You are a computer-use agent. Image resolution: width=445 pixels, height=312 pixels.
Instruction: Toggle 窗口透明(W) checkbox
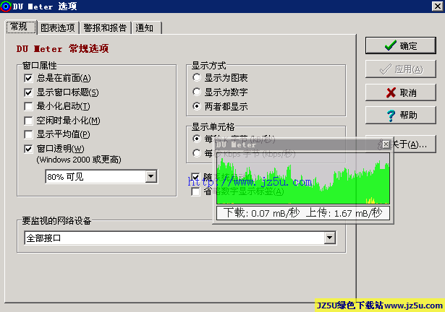(x=28, y=149)
